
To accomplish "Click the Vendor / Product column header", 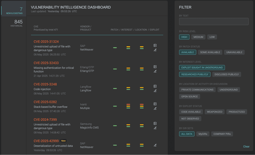I will coord(85,28).
